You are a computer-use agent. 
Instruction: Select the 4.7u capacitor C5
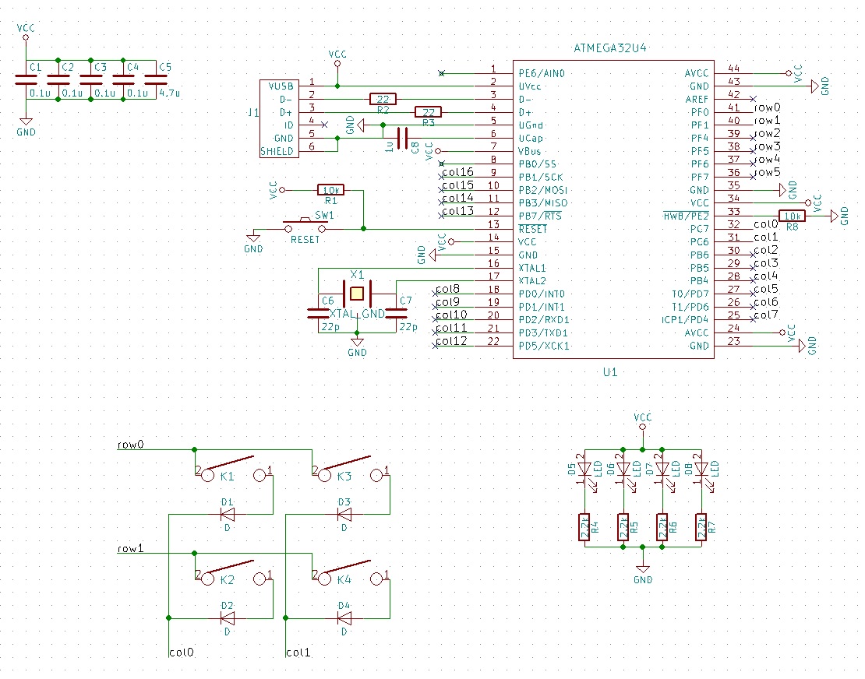156,78
